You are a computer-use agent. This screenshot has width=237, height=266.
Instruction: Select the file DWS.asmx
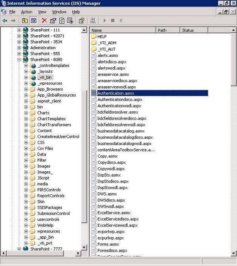107,194
